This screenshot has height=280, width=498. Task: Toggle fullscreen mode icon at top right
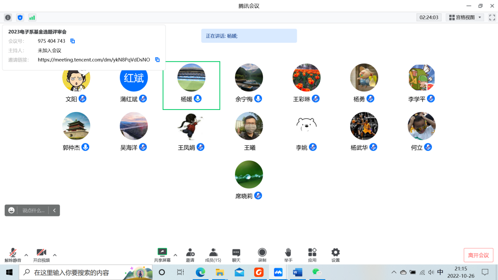tap(492, 18)
